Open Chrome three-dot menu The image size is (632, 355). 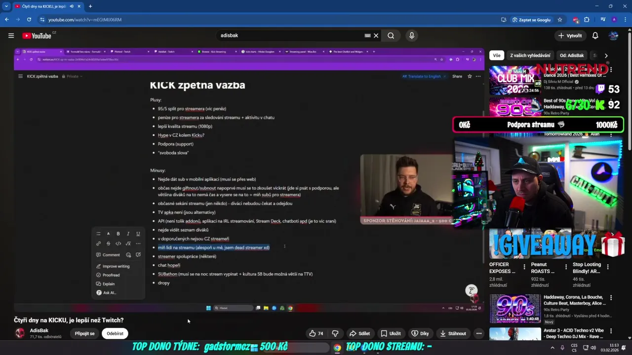point(625,20)
